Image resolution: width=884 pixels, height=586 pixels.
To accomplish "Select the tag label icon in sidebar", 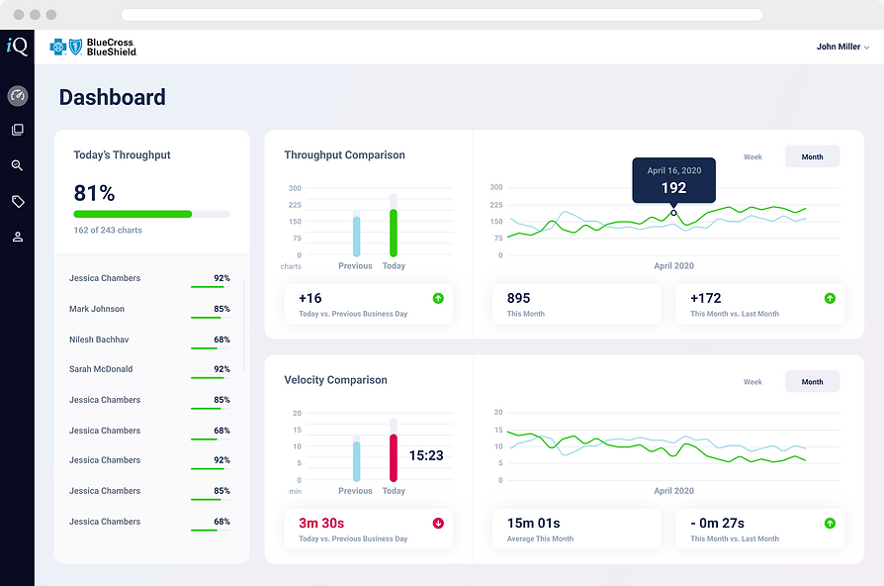I will (x=17, y=201).
